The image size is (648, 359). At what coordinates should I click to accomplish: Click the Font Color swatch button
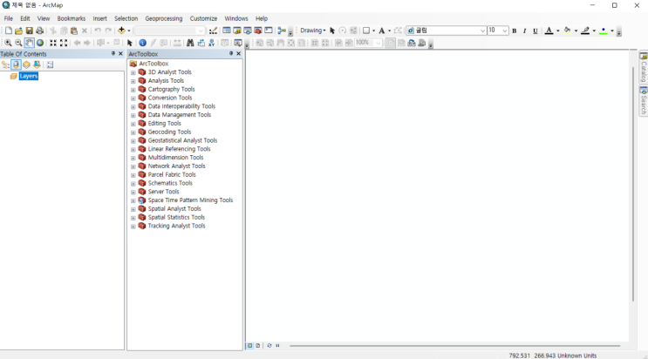click(x=549, y=30)
